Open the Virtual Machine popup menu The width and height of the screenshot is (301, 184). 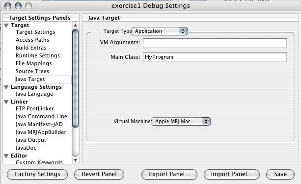(181, 122)
